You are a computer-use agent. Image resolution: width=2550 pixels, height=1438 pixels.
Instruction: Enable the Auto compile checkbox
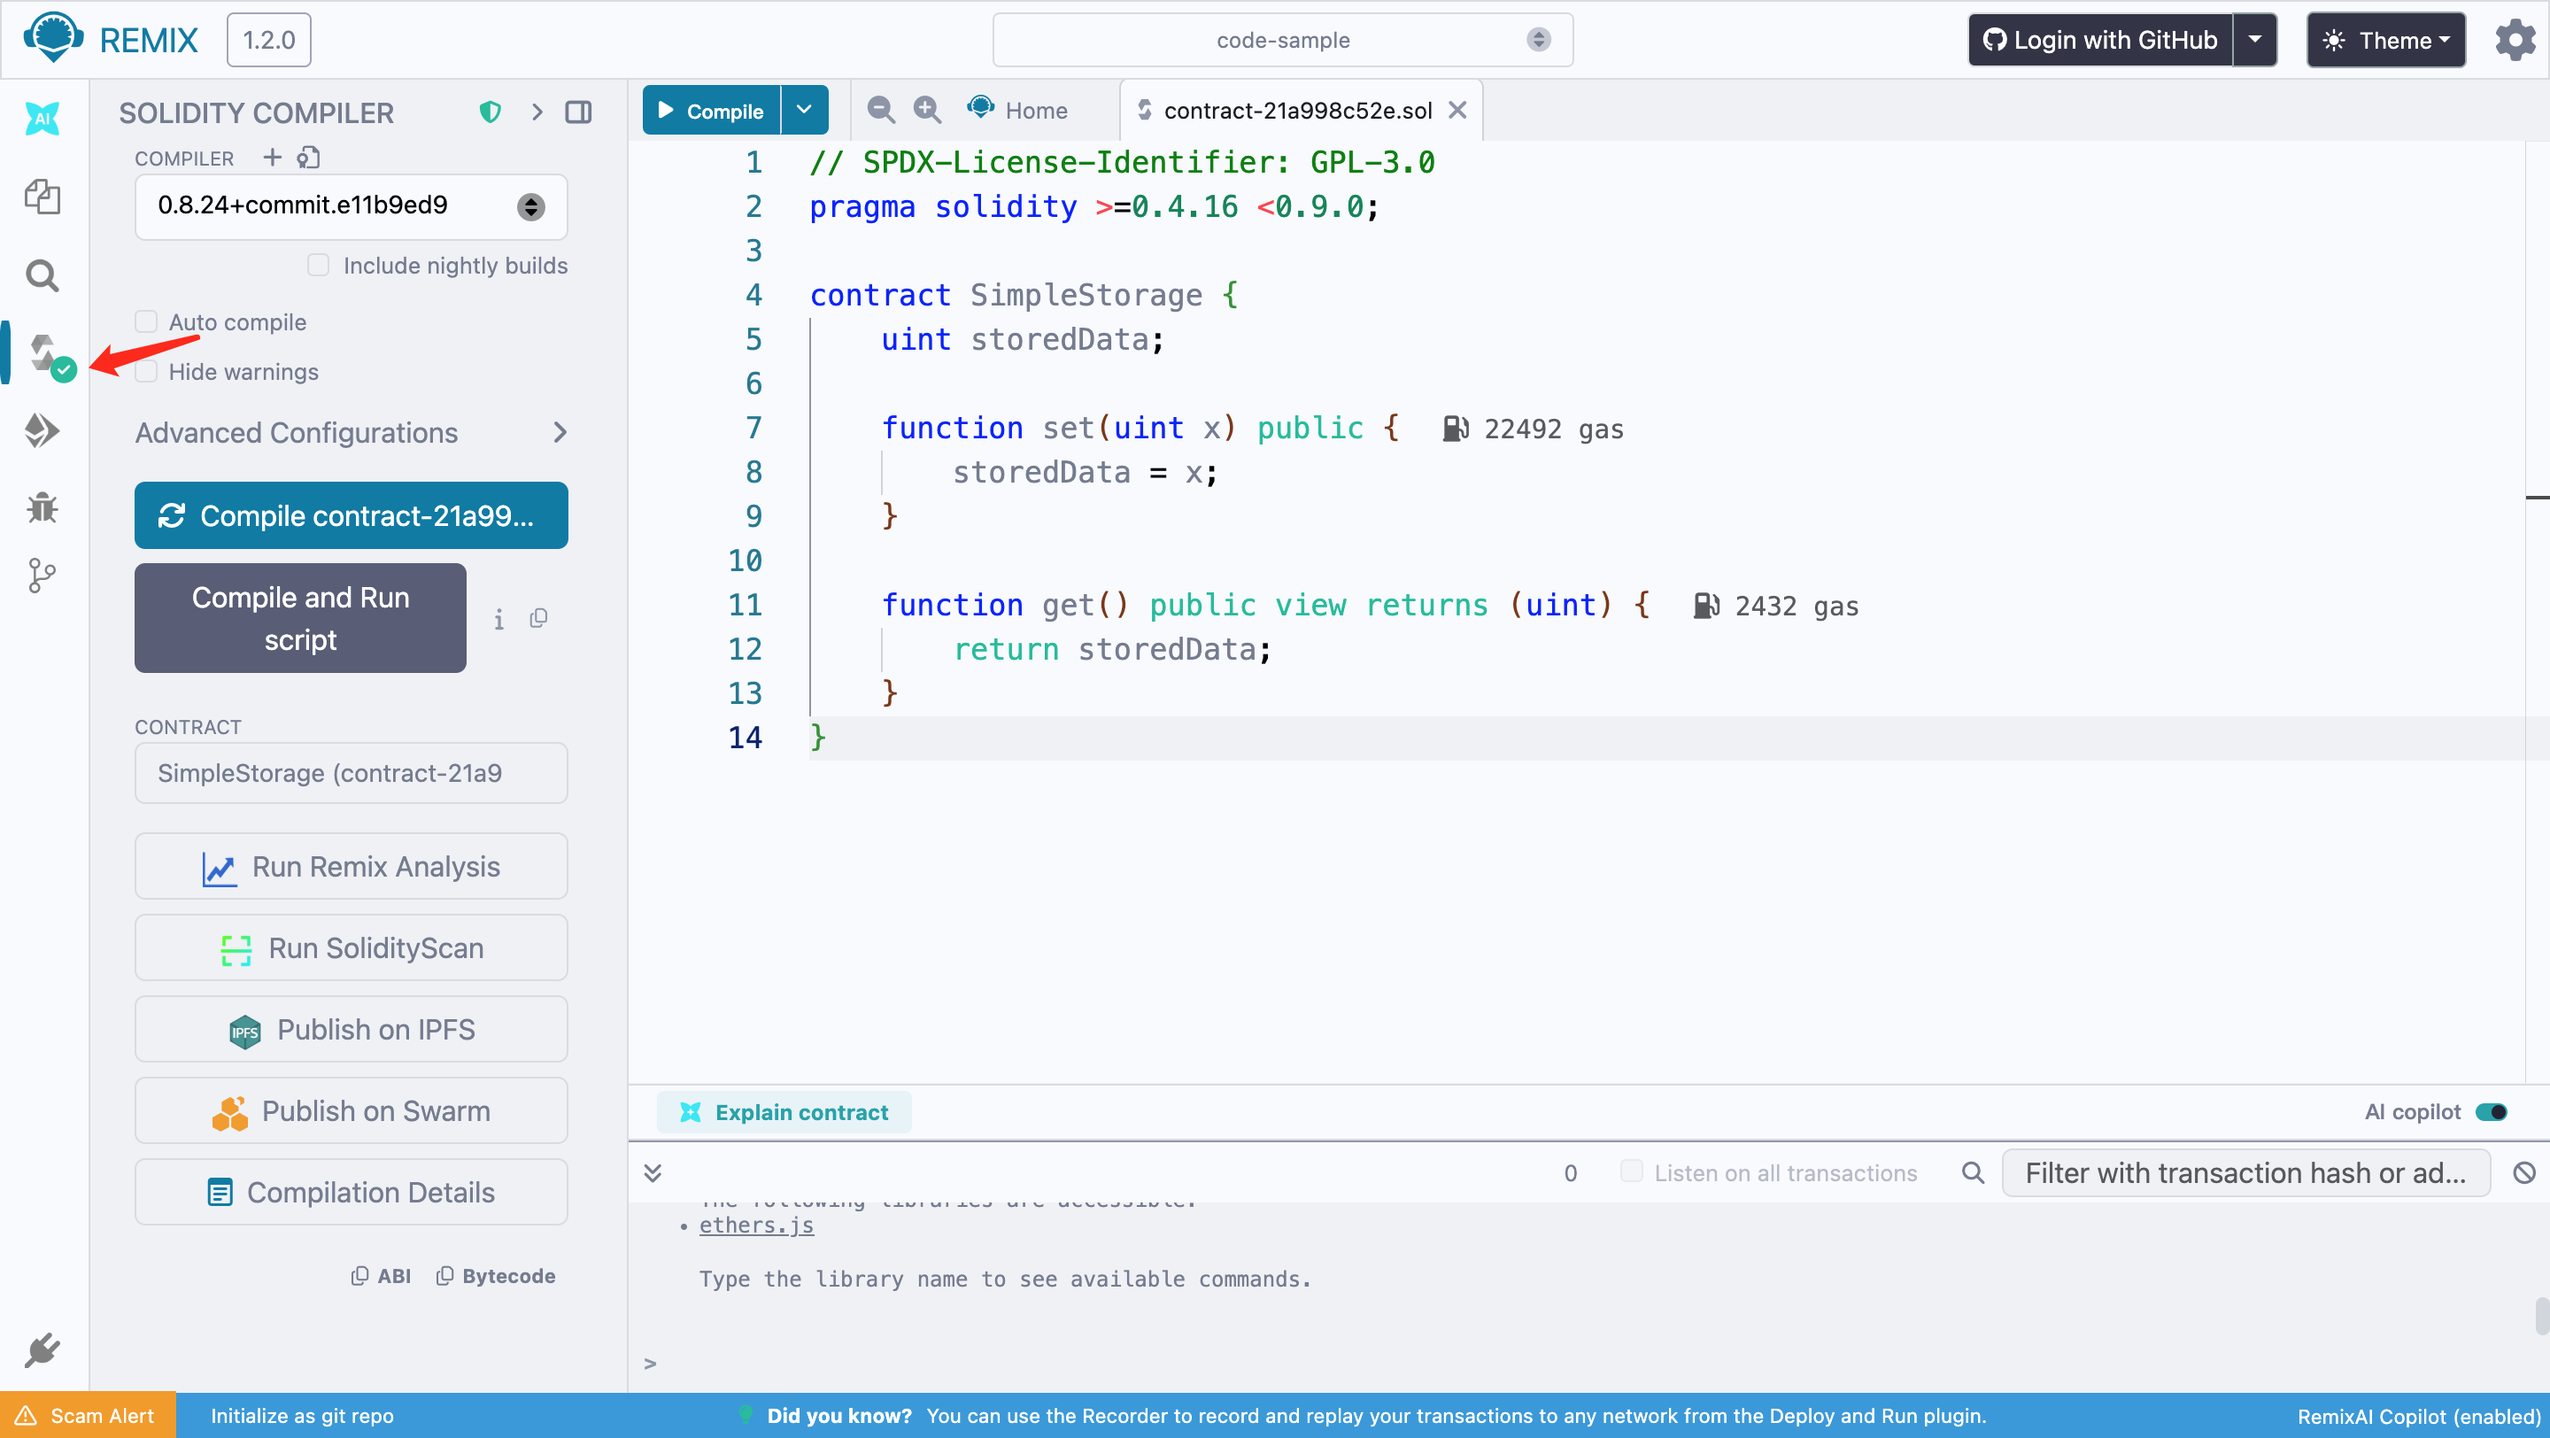146,321
